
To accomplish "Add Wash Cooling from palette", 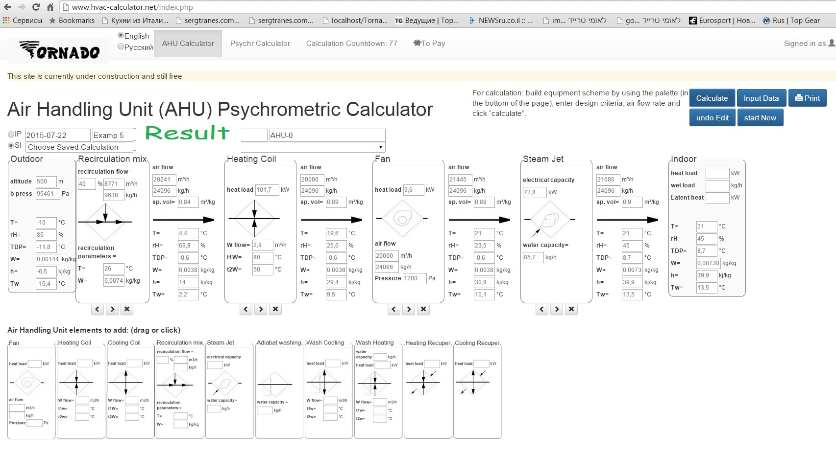I will tap(328, 389).
